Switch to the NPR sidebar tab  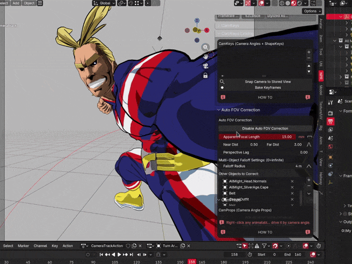pyautogui.click(x=321, y=76)
